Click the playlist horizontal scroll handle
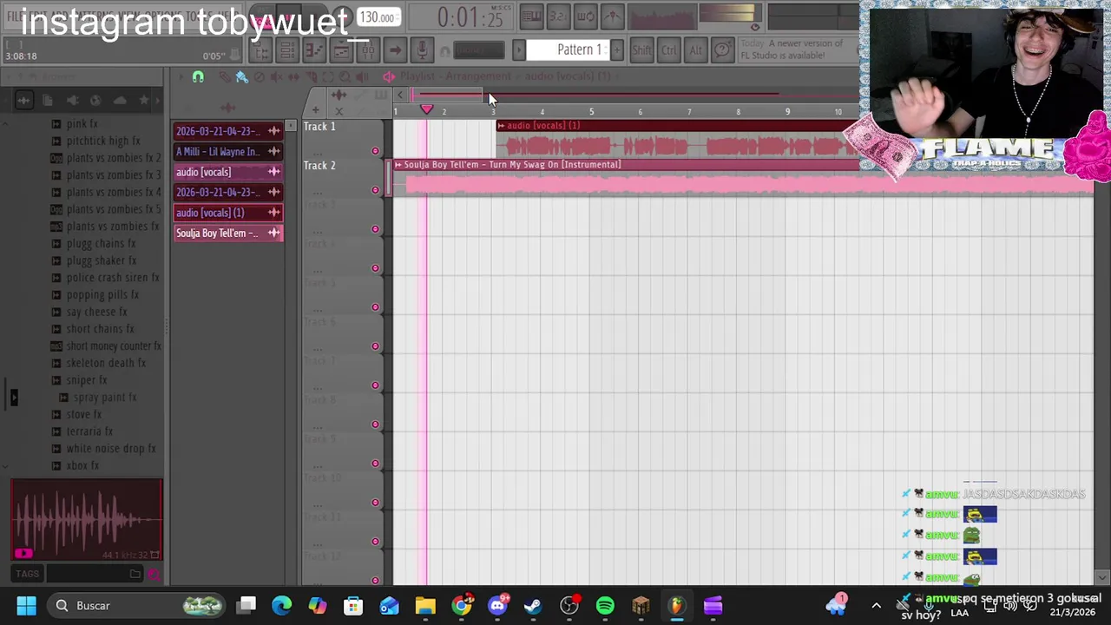Viewport: 1111px width, 625px height. 446,95
